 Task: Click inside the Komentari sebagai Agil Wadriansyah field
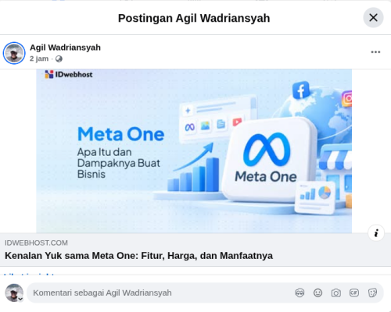(x=159, y=292)
